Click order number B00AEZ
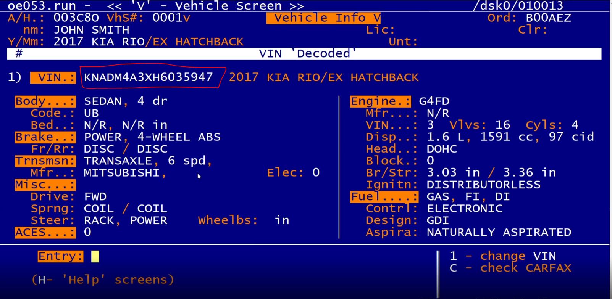The image size is (612, 299). click(x=548, y=18)
